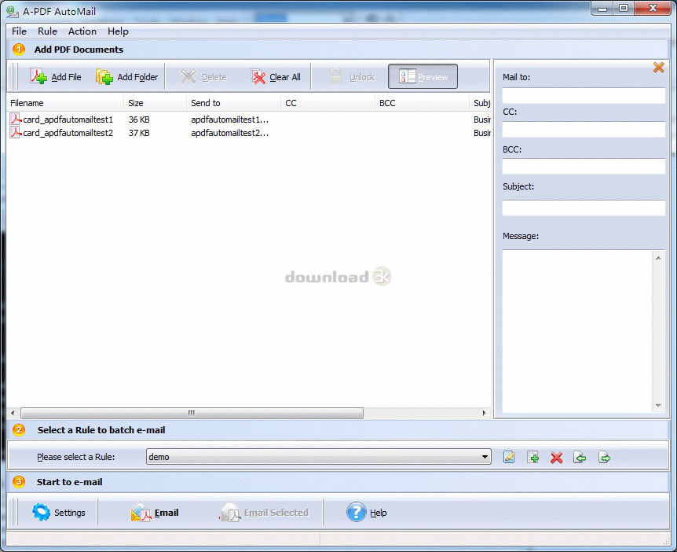Import a rule with left-arrow page icon

coord(580,457)
